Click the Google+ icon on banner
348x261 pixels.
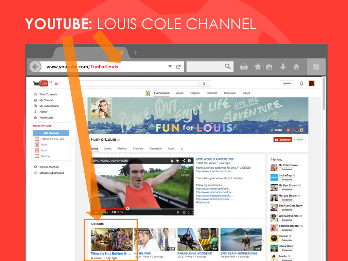[x=288, y=130]
